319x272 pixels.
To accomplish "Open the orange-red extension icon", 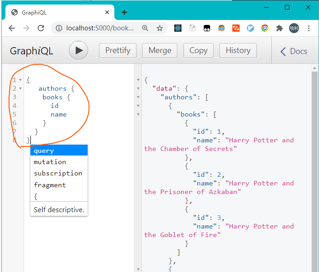I will [236, 28].
